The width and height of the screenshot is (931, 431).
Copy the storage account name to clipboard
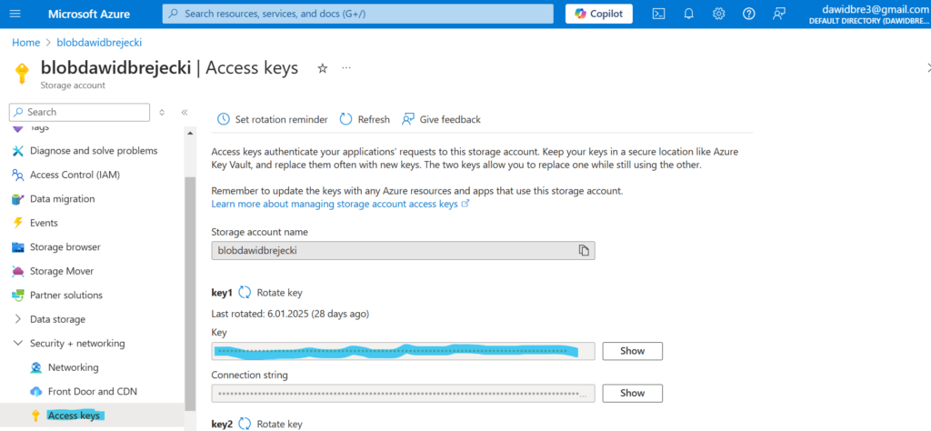[x=585, y=250]
